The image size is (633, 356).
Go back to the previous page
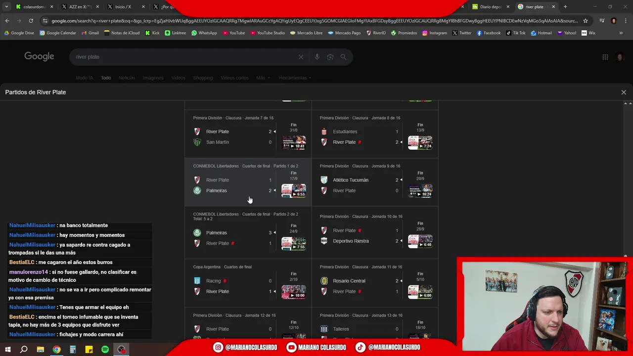(7, 21)
